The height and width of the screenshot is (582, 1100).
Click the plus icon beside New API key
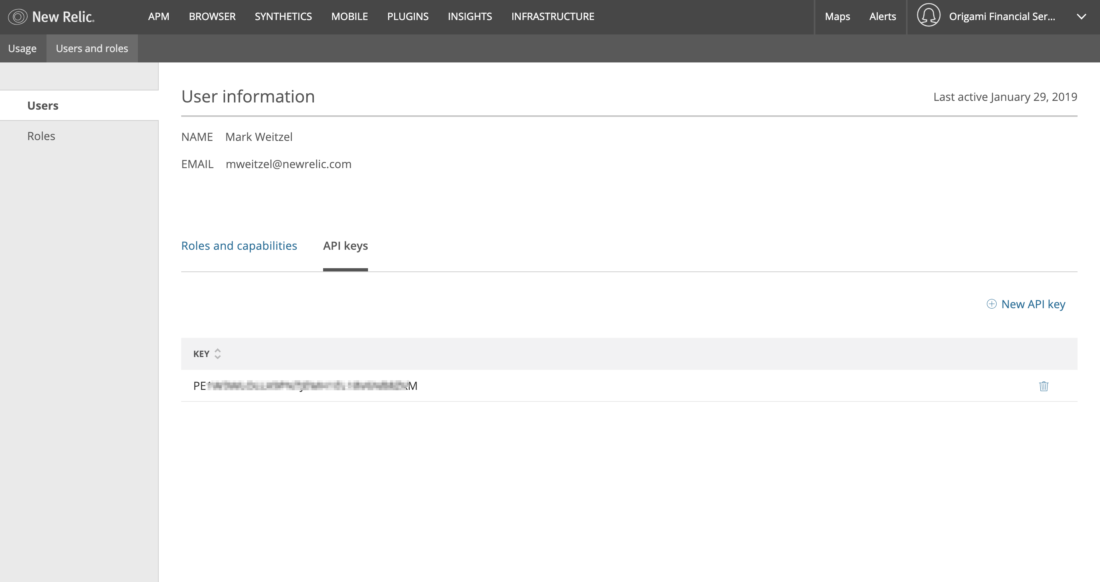(x=991, y=304)
